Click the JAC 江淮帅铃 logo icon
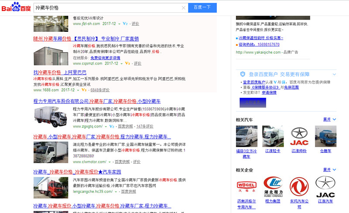This screenshot has width=349, height=213. pos(299,136)
